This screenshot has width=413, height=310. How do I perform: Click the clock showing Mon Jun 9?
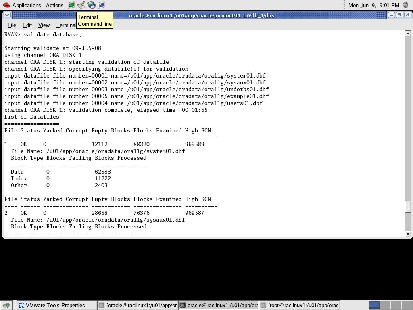click(373, 5)
